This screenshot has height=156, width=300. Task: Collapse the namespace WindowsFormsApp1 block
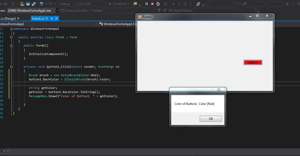tap(11, 29)
